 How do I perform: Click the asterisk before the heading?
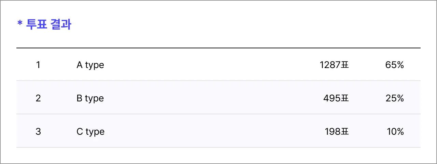point(20,23)
